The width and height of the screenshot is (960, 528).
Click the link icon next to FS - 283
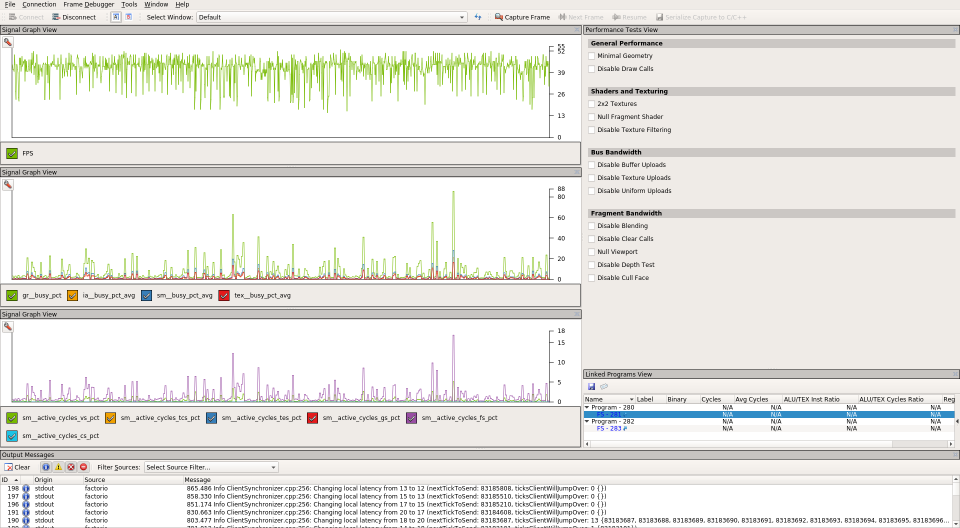625,428
